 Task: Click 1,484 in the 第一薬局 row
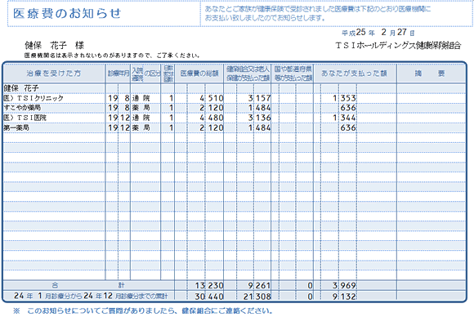click(x=259, y=127)
